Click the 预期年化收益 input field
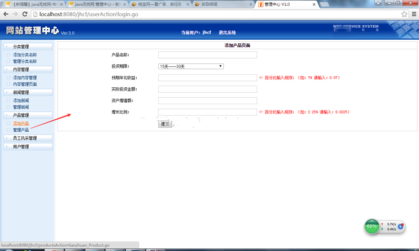This screenshot has width=419, height=251. pos(207,77)
